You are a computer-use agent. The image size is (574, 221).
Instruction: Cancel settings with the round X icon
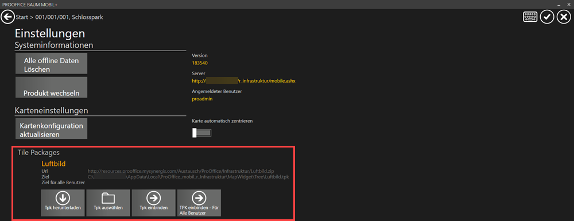point(564,17)
